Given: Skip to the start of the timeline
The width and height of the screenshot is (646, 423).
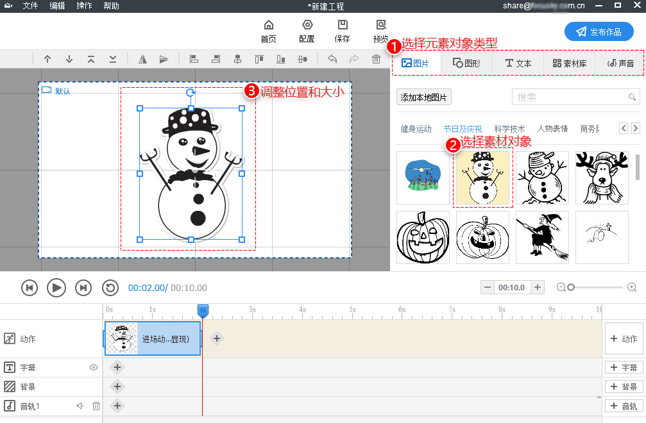Looking at the screenshot, I should click(x=30, y=288).
